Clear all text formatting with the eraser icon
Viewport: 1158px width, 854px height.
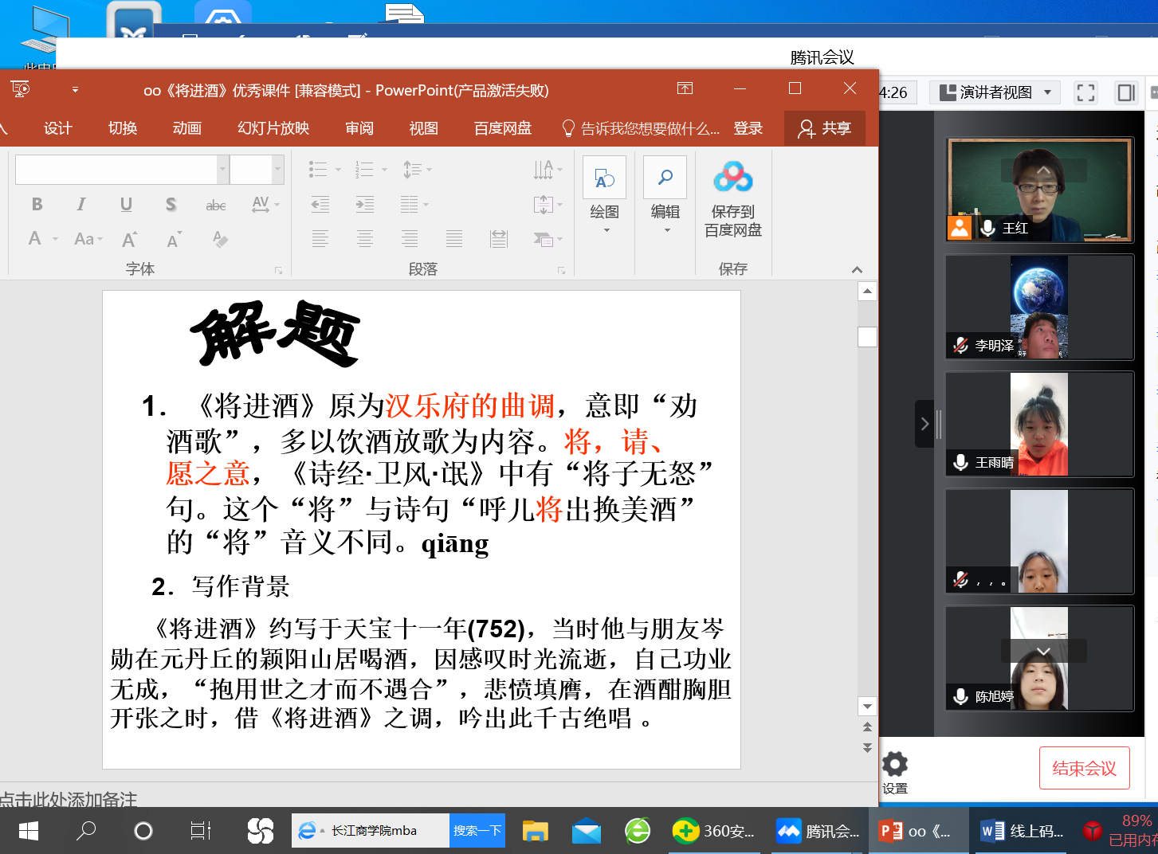point(221,239)
